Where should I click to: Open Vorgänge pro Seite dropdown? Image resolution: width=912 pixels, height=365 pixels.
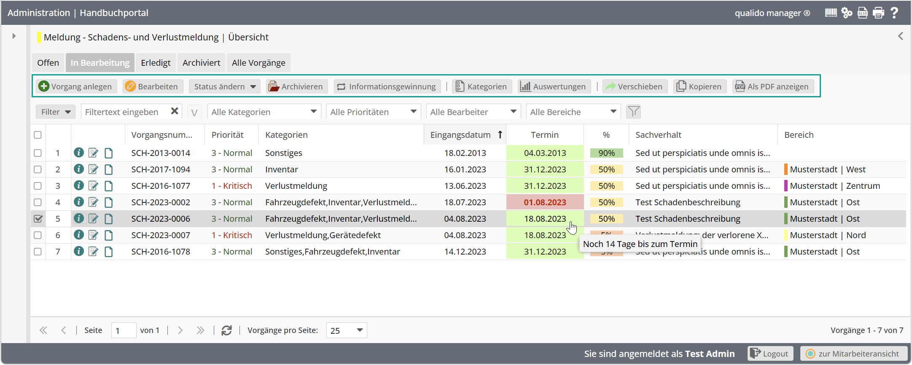pyautogui.click(x=347, y=330)
